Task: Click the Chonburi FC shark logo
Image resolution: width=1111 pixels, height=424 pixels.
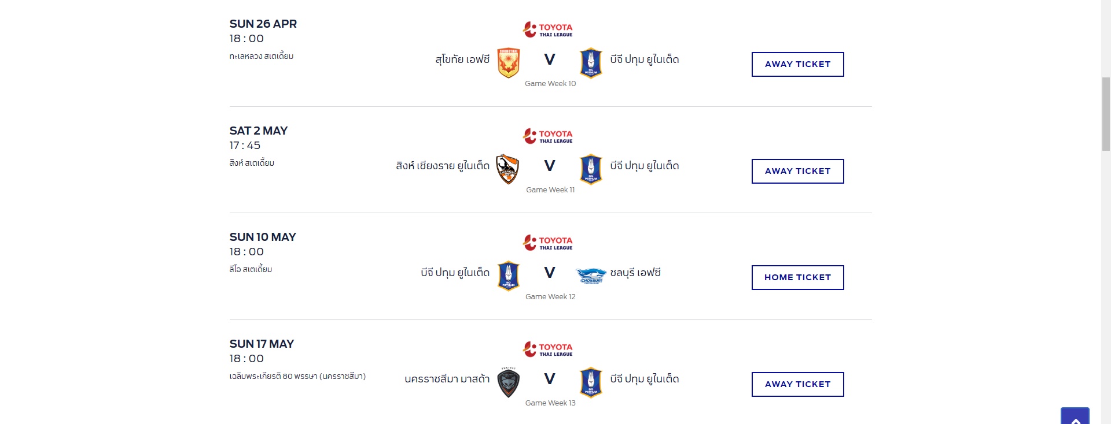Action: (x=591, y=276)
